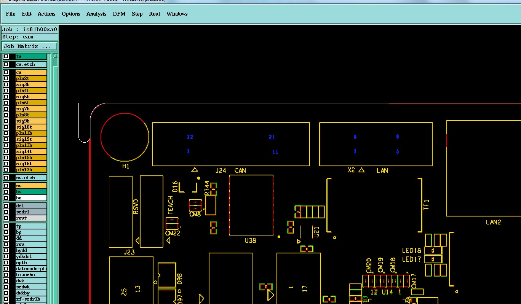Open the Edit menu
Viewport: 521px width, 304px height.
point(27,14)
